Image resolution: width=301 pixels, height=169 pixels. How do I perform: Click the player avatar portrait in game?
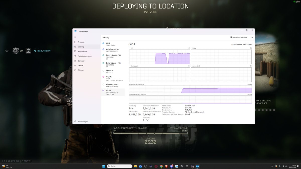(x=29, y=51)
